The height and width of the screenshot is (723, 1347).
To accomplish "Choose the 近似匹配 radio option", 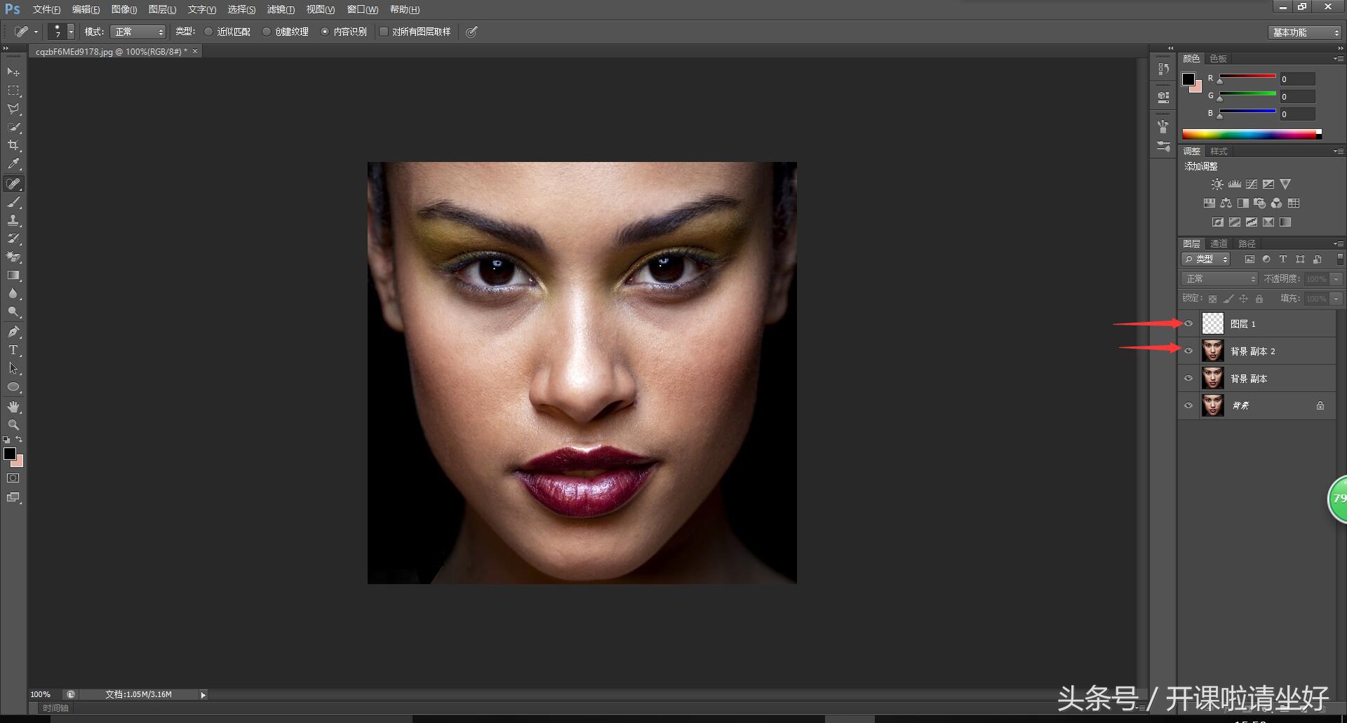I will point(208,32).
